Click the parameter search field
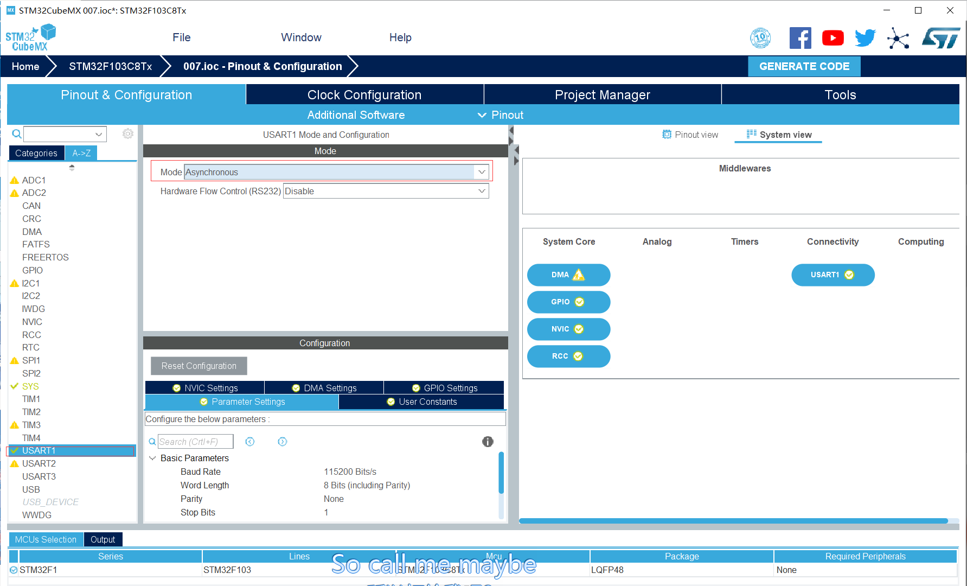The image size is (967, 586). (x=195, y=442)
